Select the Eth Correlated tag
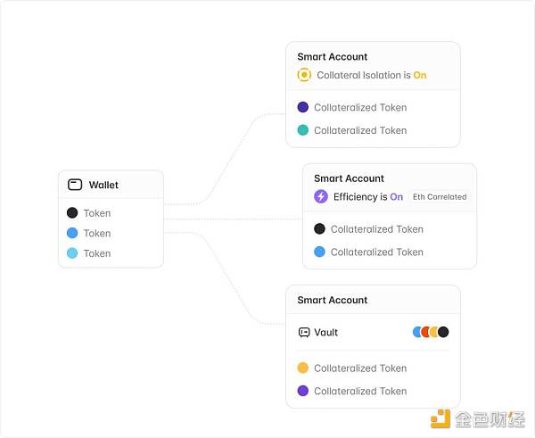The width and height of the screenshot is (535, 438). (x=440, y=197)
